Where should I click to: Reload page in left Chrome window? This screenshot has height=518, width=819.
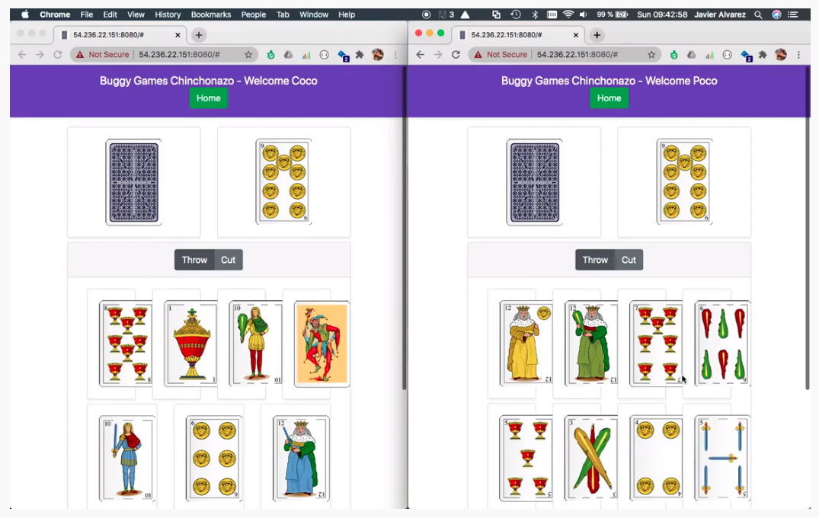coord(57,54)
